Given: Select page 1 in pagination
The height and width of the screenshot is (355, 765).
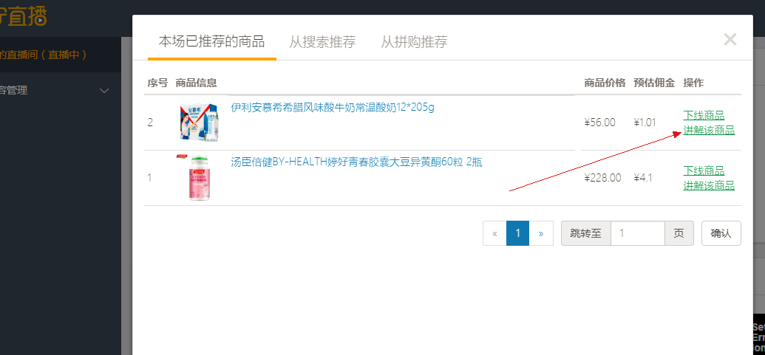Looking at the screenshot, I should [x=517, y=233].
